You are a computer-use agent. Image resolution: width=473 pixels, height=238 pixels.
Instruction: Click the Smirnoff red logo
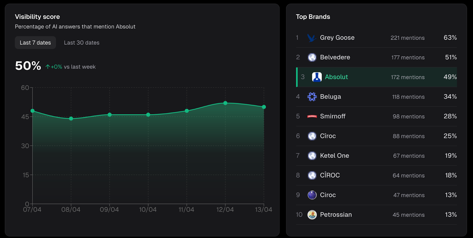tap(312, 116)
